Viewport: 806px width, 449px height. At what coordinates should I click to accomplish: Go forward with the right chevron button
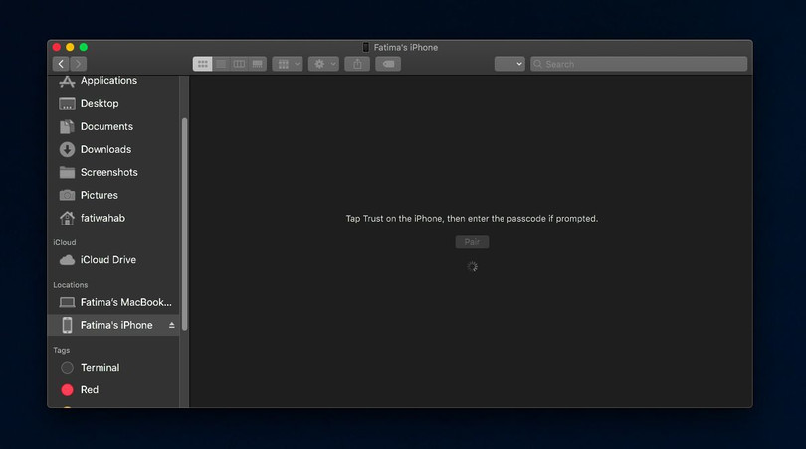[79, 64]
